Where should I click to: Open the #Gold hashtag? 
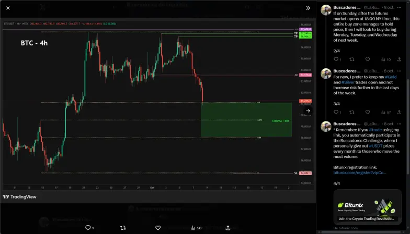[x=391, y=77]
